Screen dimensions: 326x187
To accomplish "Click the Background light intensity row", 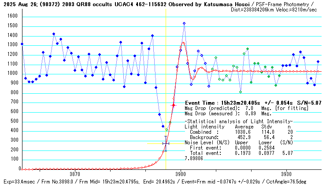I will 240,137.
